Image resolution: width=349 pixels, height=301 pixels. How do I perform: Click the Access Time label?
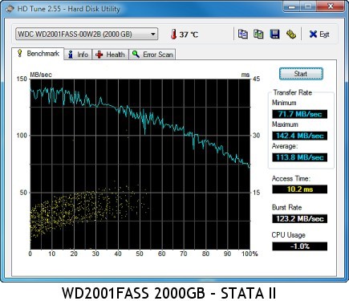[x=291, y=178]
